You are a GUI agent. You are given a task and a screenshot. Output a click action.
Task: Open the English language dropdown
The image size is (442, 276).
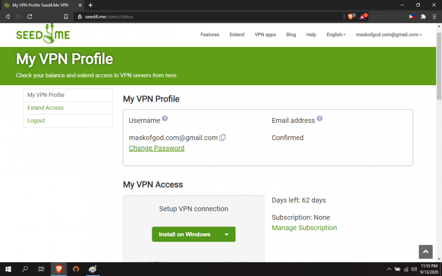pyautogui.click(x=335, y=34)
